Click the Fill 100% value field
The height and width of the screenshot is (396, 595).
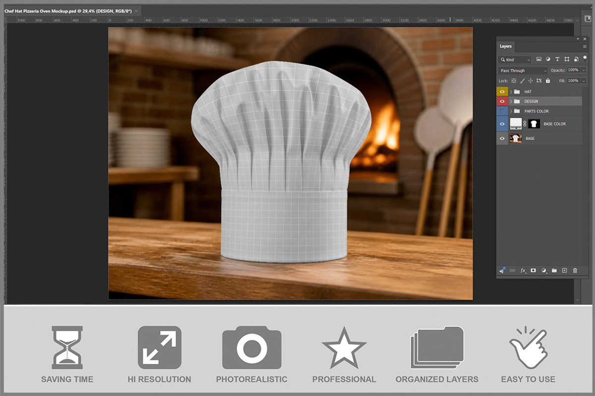click(574, 81)
